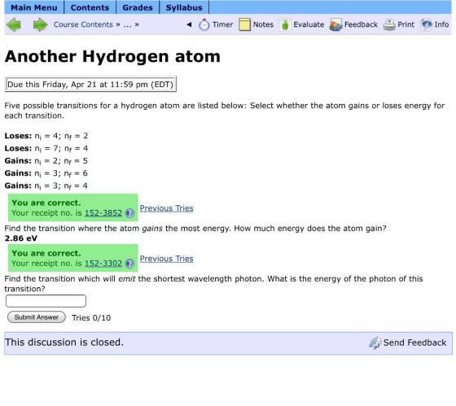Open the Syllabus menu item
This screenshot has height=406, width=456.
pos(184,7)
